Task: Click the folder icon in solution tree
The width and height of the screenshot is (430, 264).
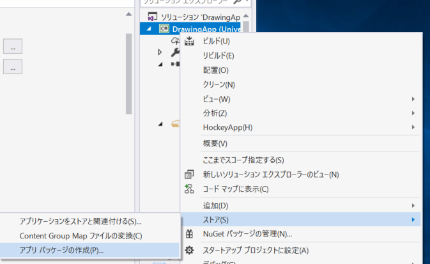Action: (176, 124)
